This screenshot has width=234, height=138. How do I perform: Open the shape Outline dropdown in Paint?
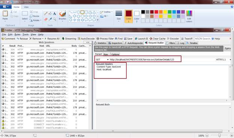click(106, 12)
